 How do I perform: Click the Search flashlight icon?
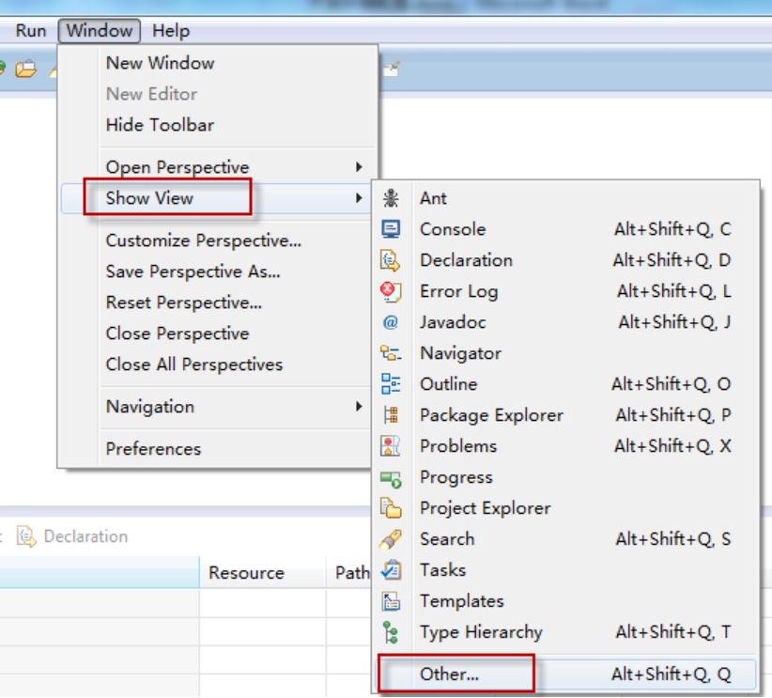click(x=391, y=539)
